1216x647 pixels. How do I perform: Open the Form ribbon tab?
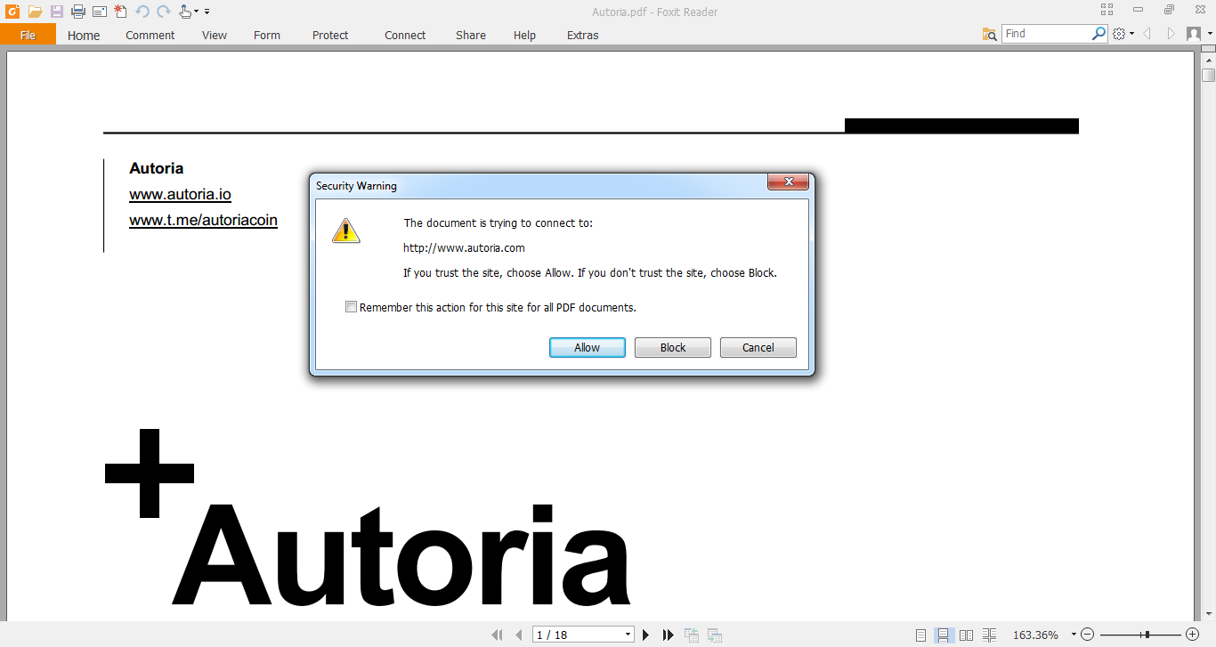coord(267,35)
